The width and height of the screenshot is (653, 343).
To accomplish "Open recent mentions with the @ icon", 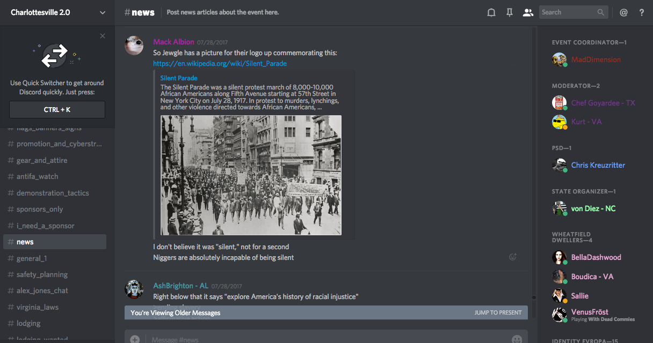I will [623, 12].
